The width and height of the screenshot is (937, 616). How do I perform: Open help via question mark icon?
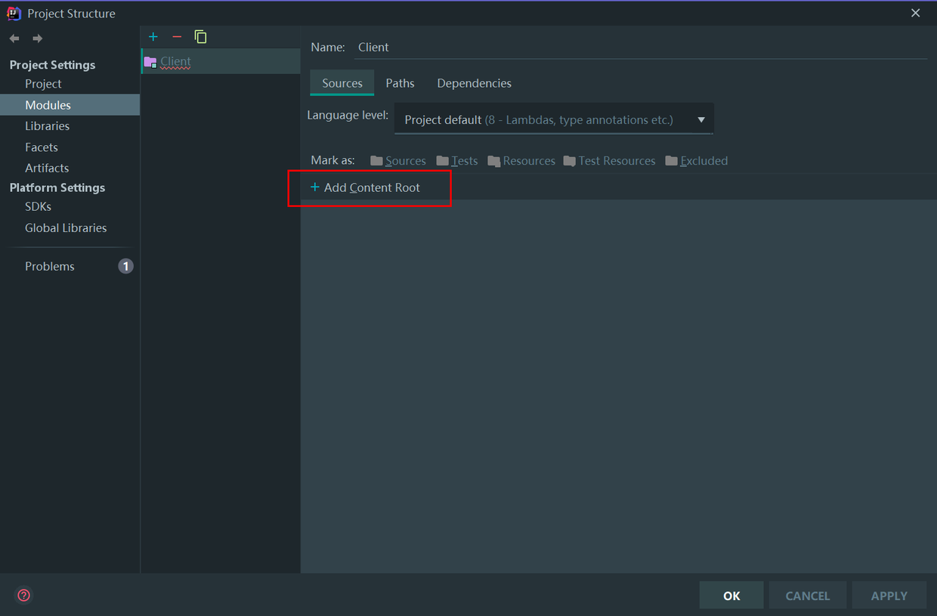pos(24,595)
